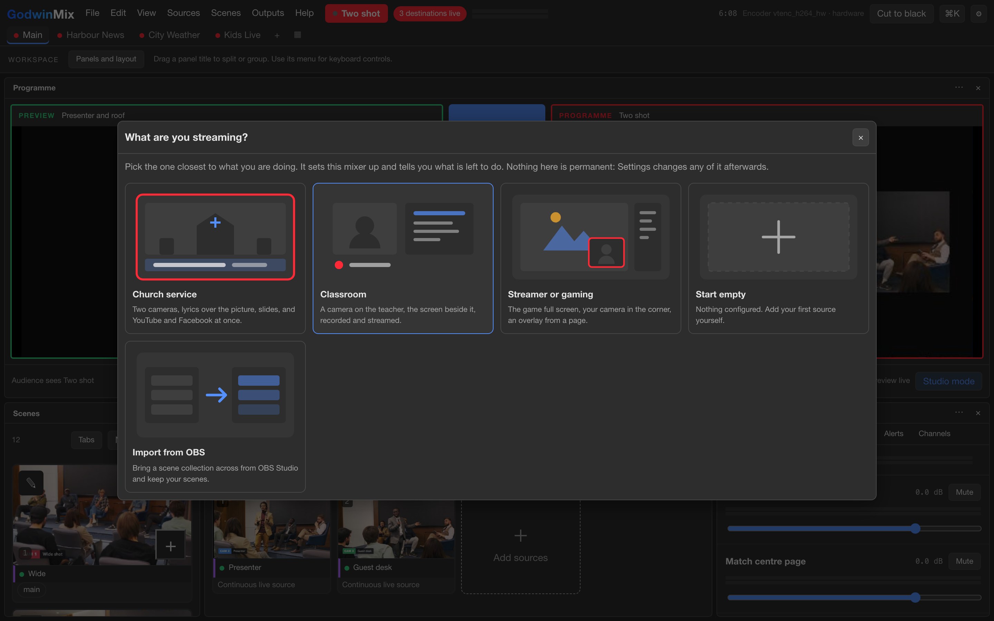The width and height of the screenshot is (994, 621).
Task: Toggle Studio mode
Action: [948, 381]
